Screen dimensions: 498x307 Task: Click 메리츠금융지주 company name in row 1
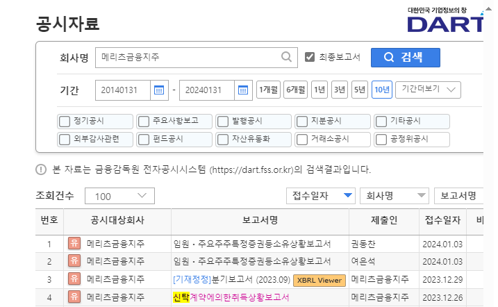pos(115,244)
